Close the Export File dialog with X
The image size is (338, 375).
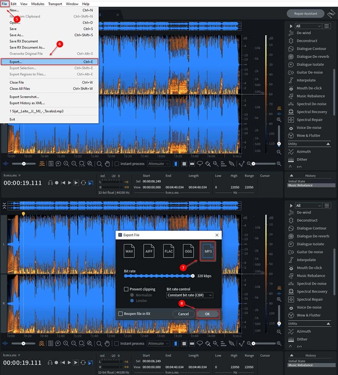pyautogui.click(x=217, y=235)
